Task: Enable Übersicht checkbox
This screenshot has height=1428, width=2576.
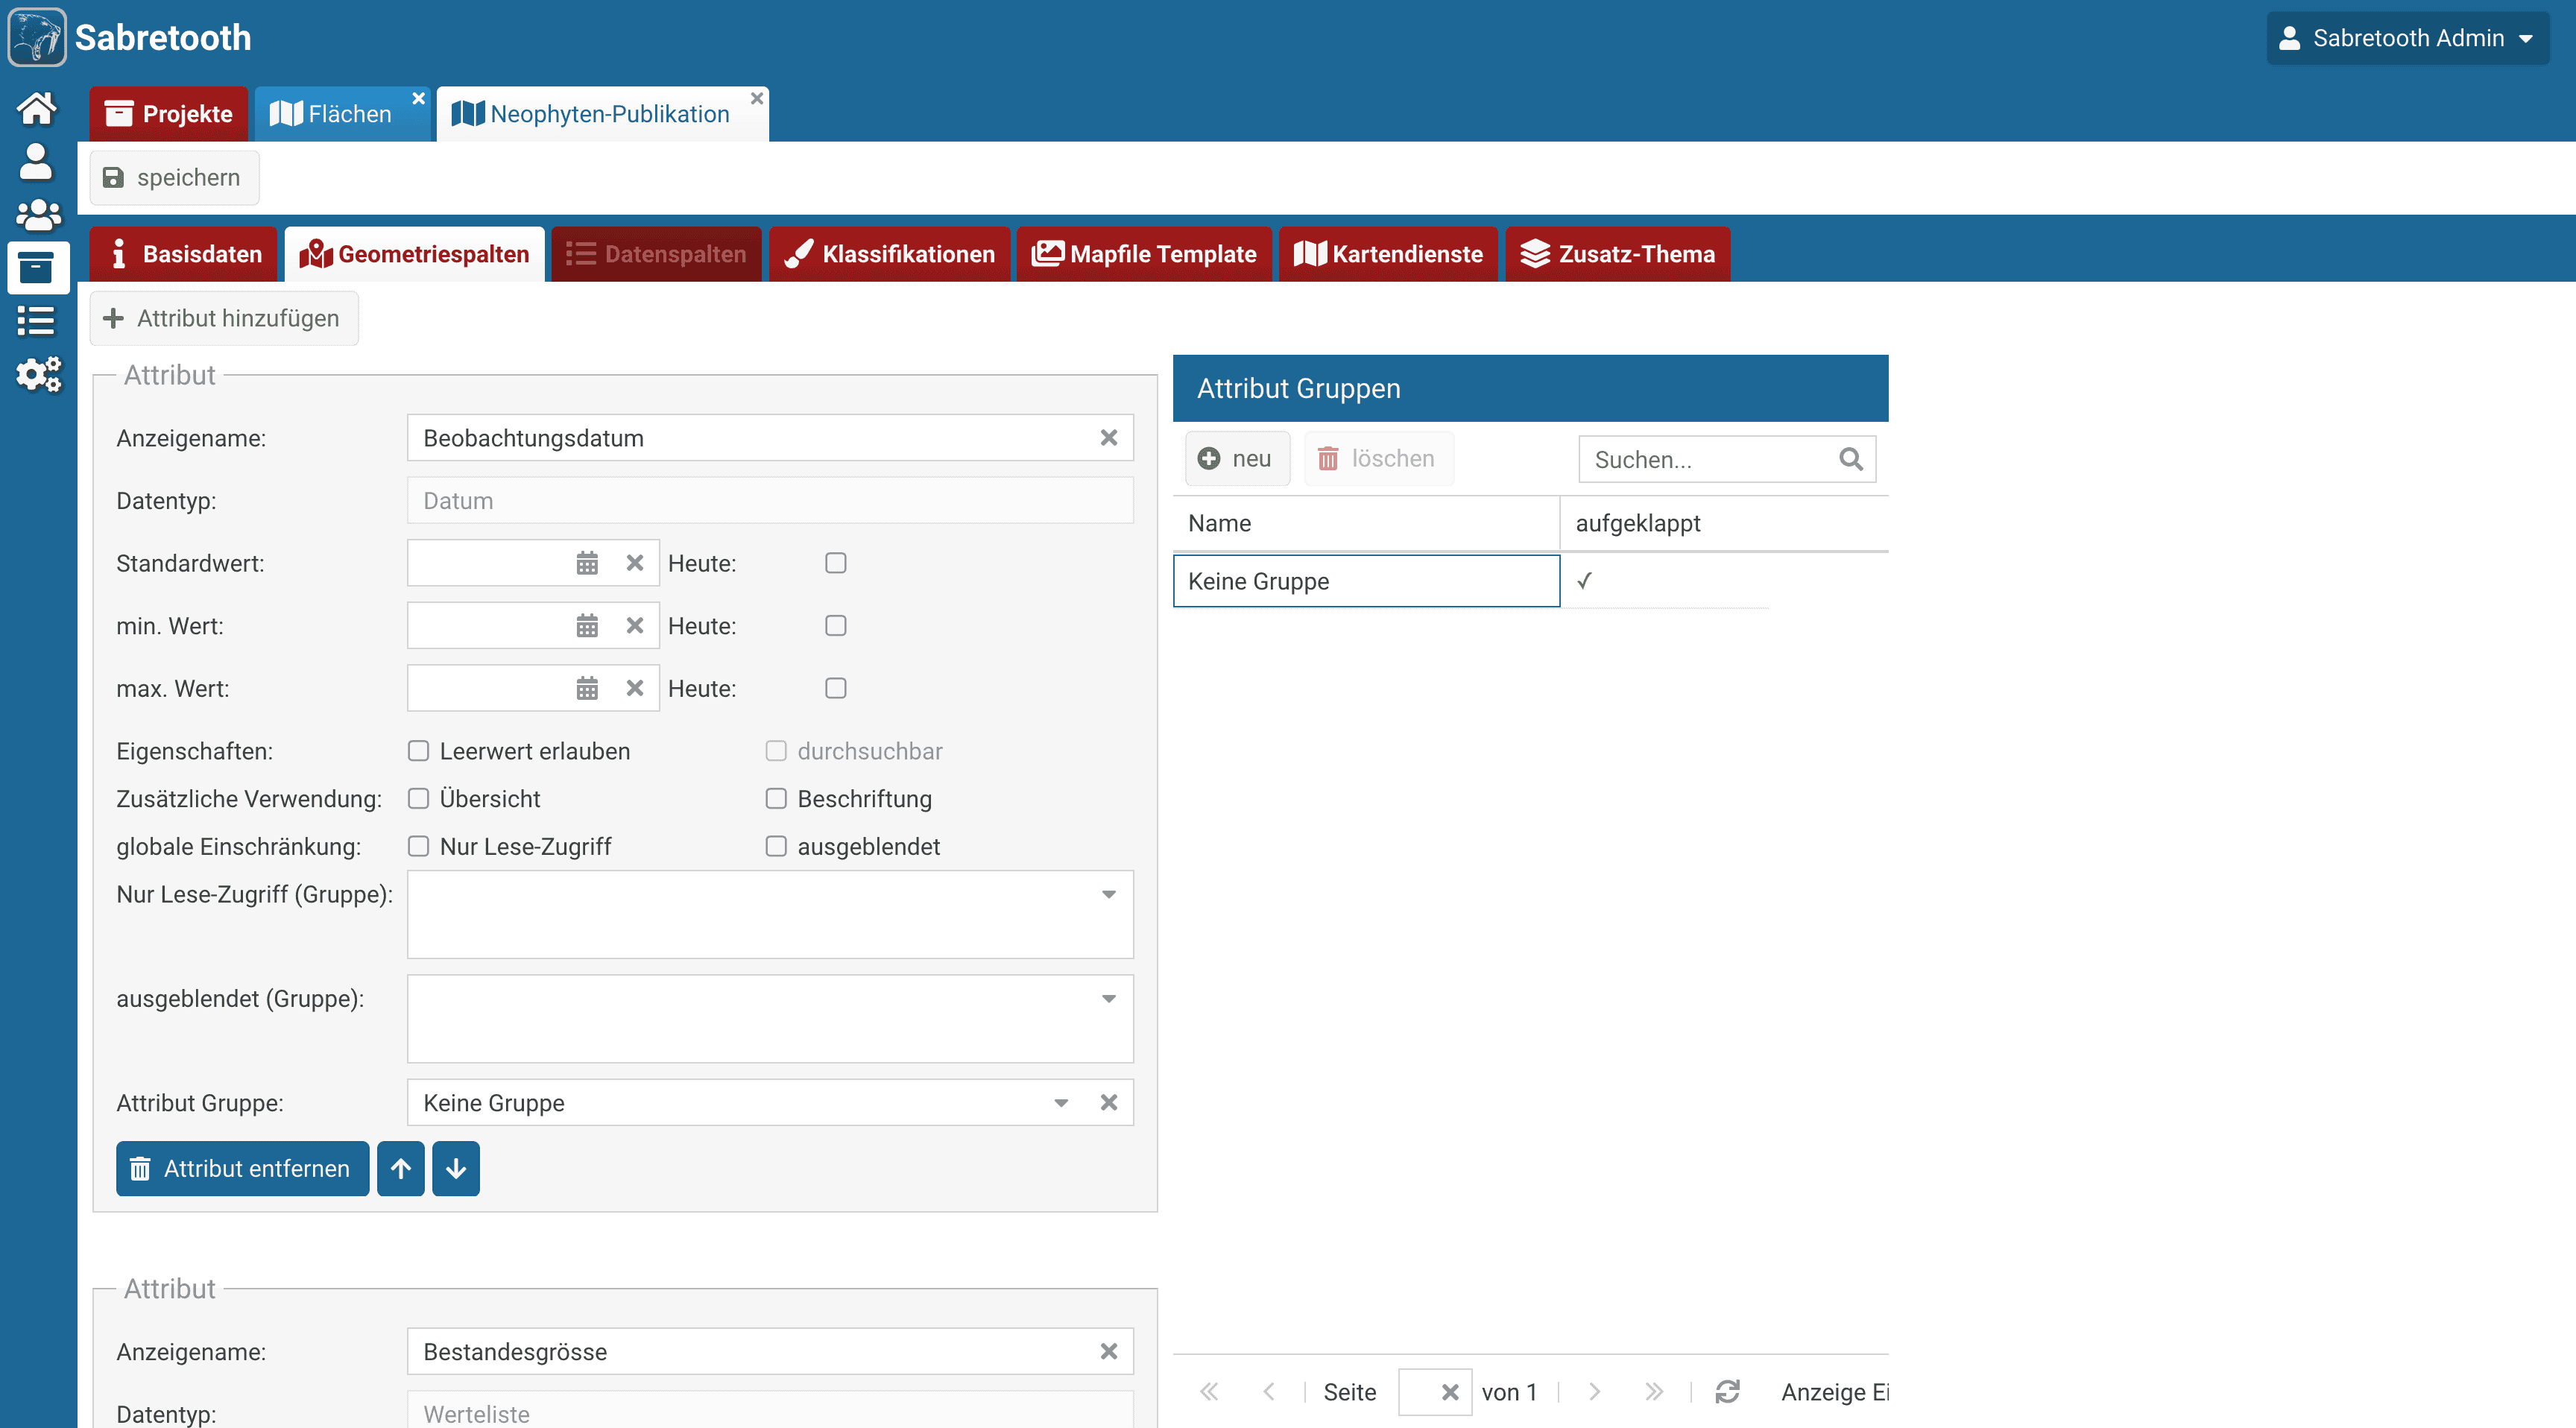Action: (419, 799)
